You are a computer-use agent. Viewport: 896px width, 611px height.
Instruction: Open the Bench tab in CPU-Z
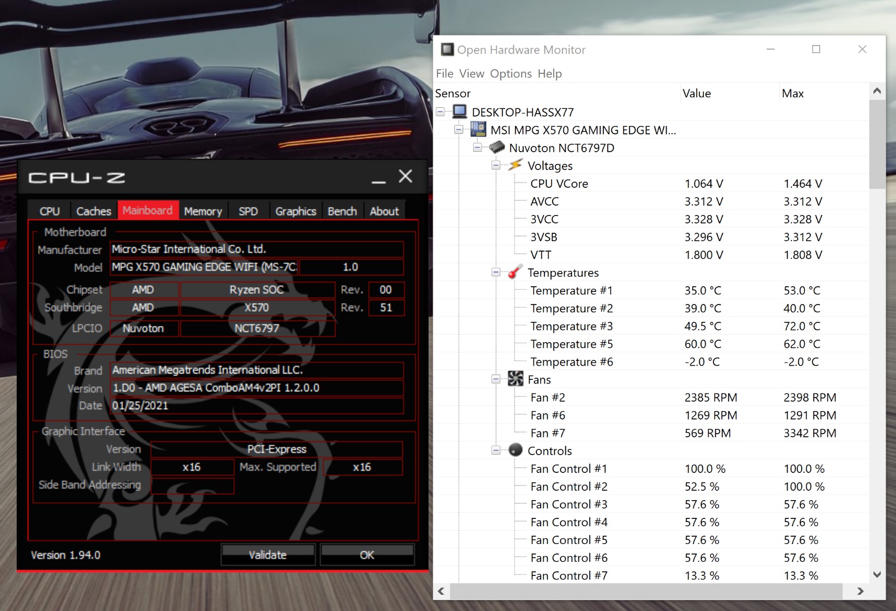pos(342,211)
